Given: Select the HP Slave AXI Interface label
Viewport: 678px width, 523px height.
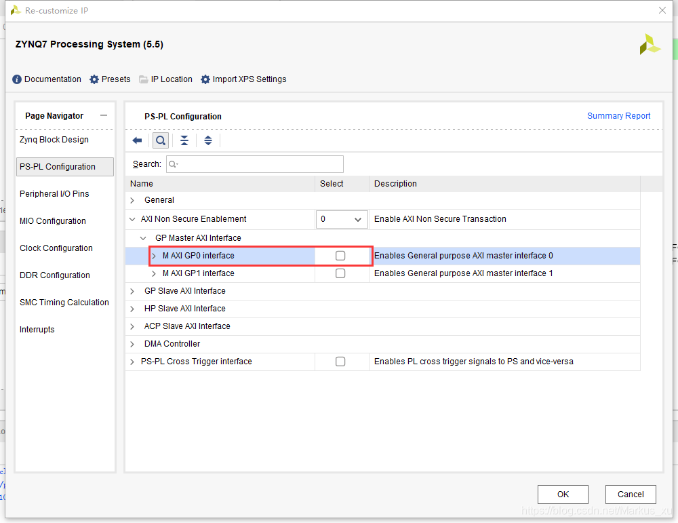Looking at the screenshot, I should 185,309.
